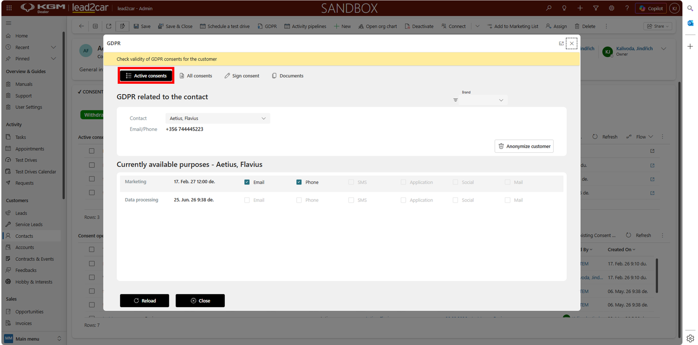Click the search magnifier in top bar
This screenshot has width=698, height=345.
(x=548, y=8)
